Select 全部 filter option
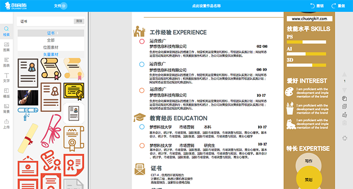 coord(51,40)
